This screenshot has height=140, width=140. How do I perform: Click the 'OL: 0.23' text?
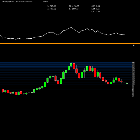coord(96,12)
